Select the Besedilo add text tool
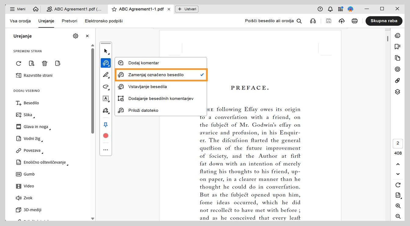Screen dimensions: 410x226 click(x=27, y=103)
